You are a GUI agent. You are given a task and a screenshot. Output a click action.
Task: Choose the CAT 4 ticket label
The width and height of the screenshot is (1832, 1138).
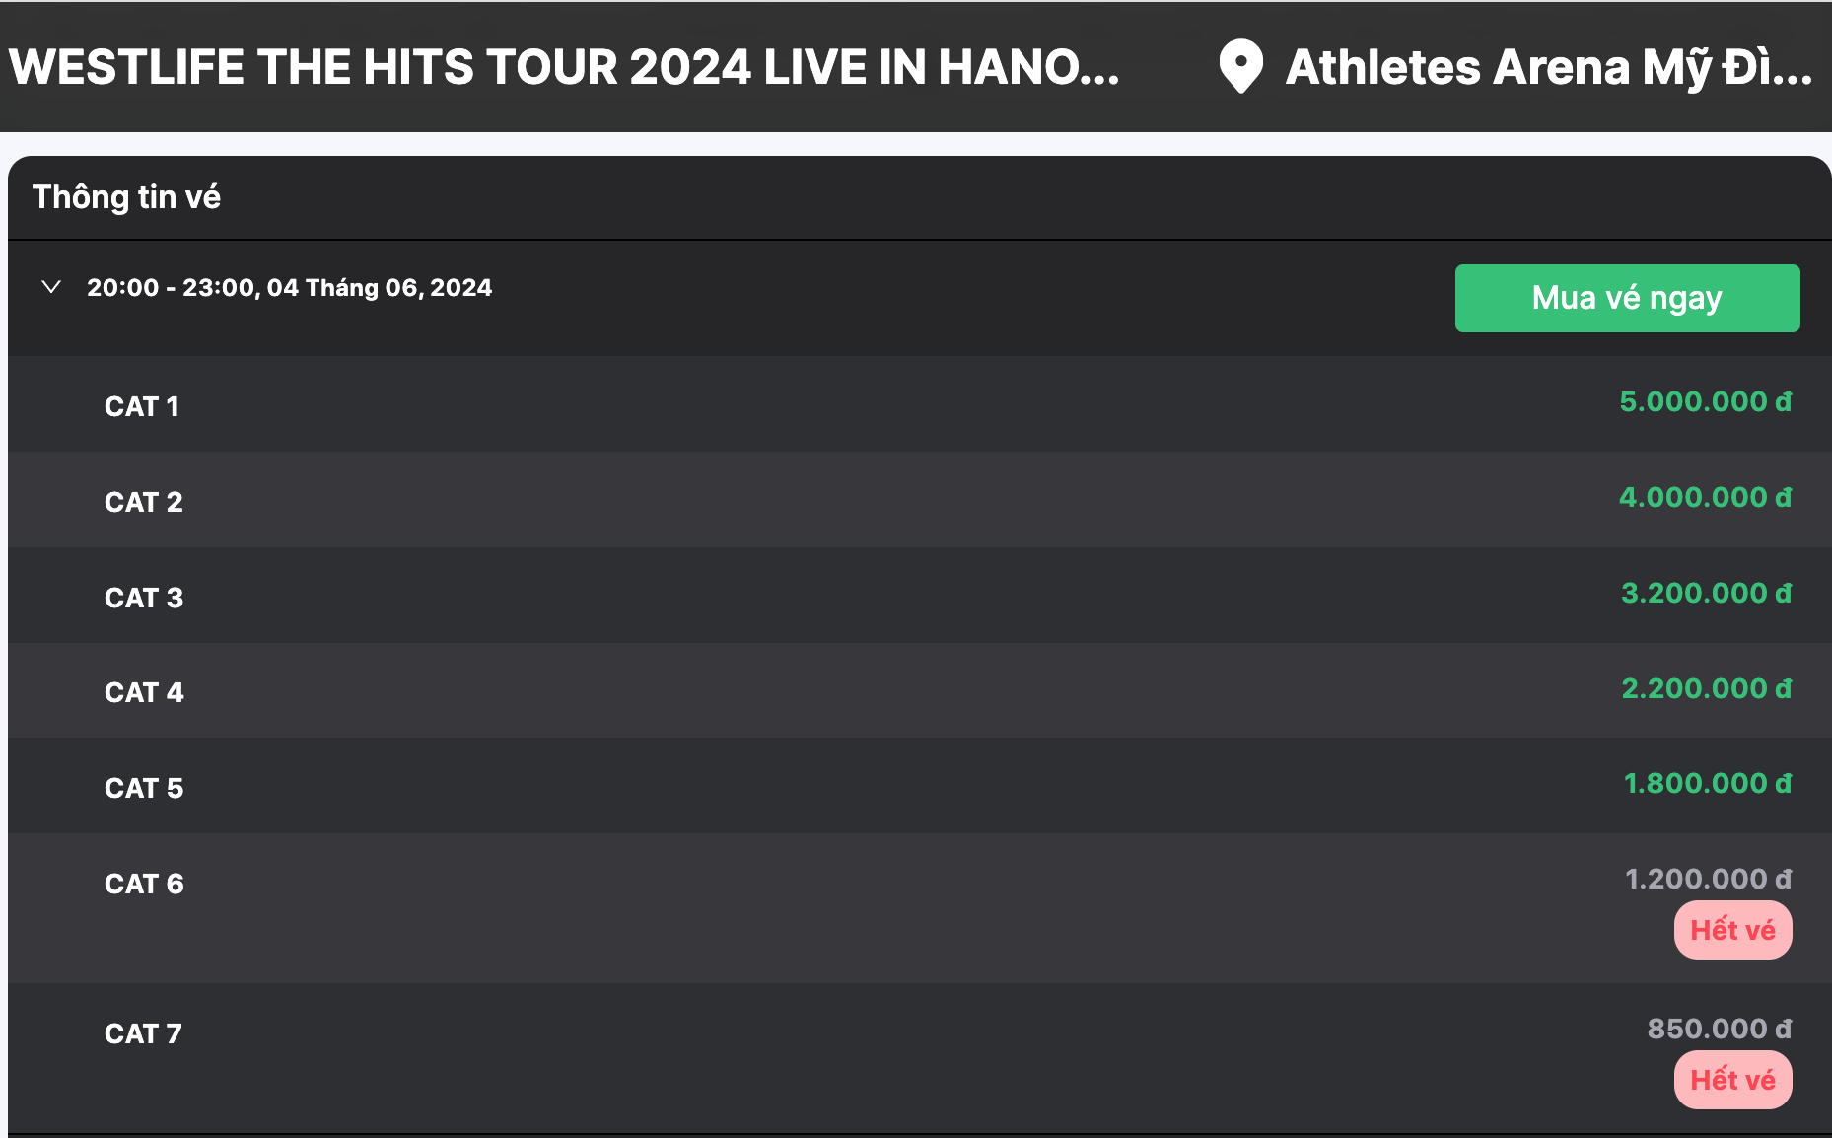point(144,692)
